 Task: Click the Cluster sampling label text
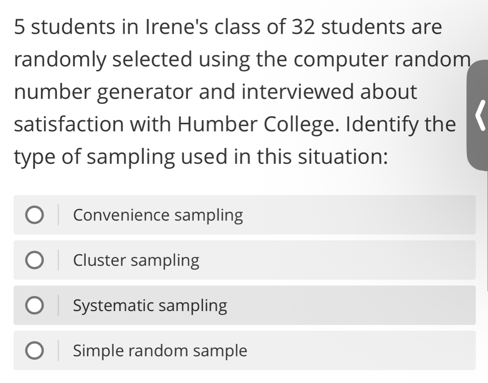pyautogui.click(x=136, y=260)
